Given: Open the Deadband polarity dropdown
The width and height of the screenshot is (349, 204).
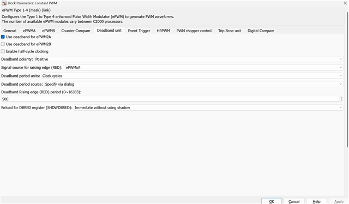Looking at the screenshot, I should coord(189,59).
